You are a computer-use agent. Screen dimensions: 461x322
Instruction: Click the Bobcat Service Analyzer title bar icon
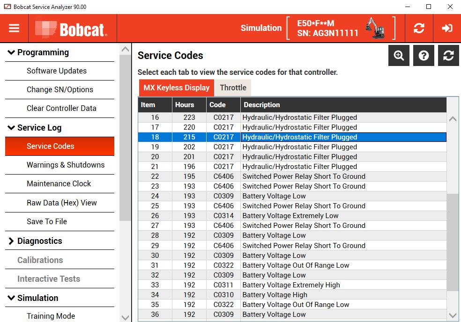(x=7, y=7)
